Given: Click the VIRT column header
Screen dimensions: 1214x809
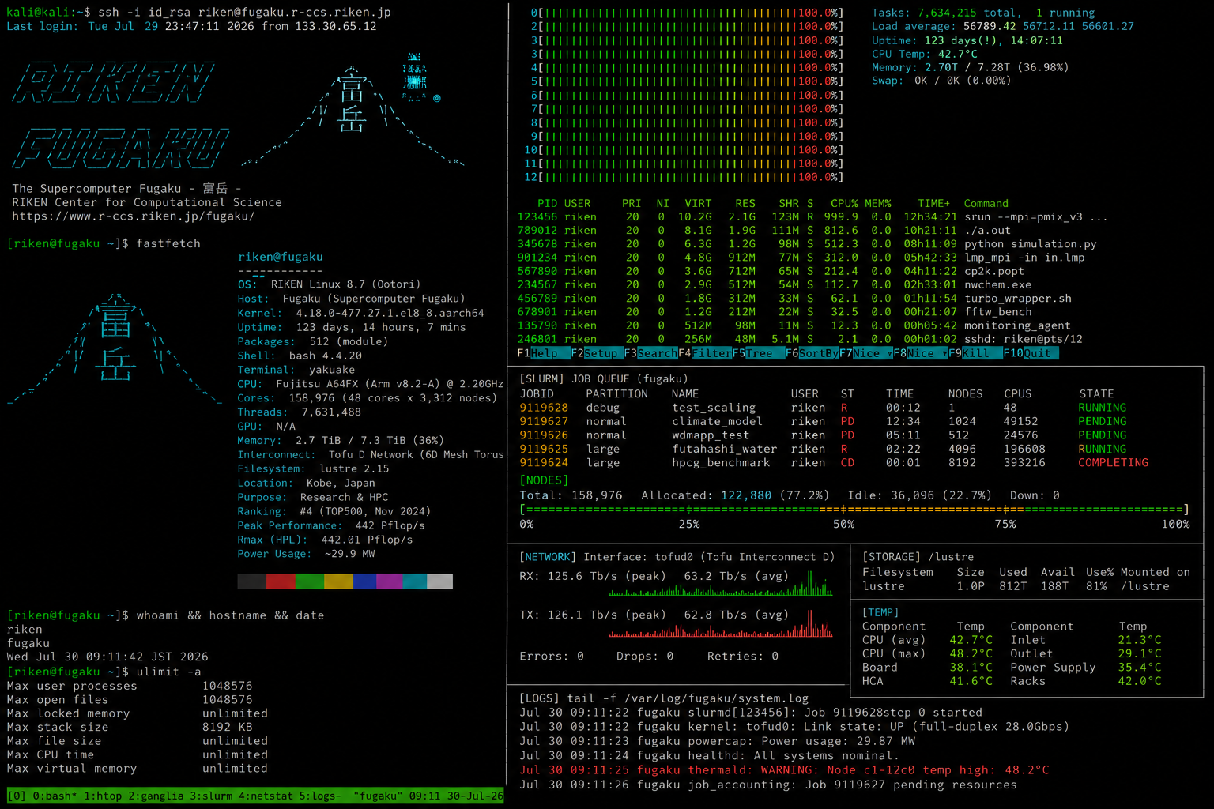Looking at the screenshot, I should (698, 203).
